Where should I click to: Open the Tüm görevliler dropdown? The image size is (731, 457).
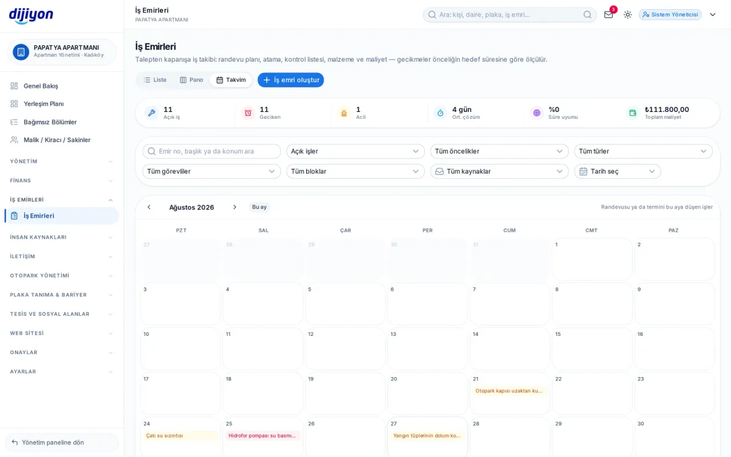211,171
